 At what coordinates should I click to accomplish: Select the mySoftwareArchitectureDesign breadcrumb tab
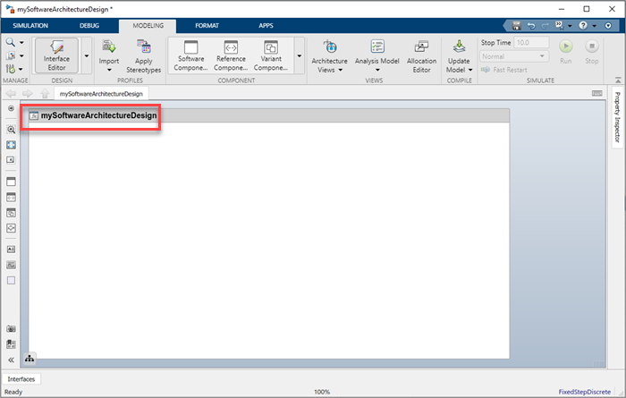101,94
